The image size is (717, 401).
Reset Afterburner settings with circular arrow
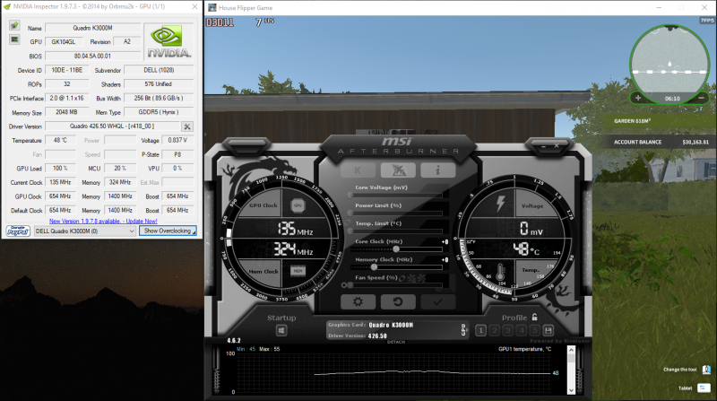pos(398,301)
